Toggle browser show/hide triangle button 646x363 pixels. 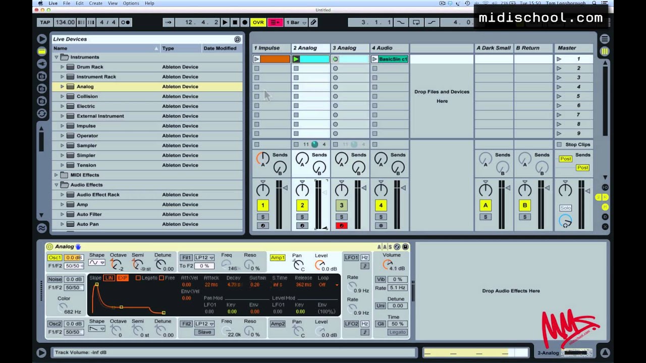tap(42, 39)
